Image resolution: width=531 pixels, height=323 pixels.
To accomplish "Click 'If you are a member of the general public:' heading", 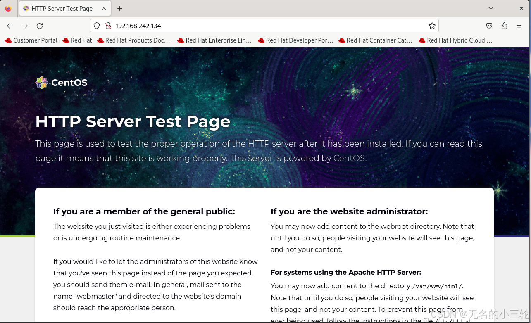I will [144, 211].
